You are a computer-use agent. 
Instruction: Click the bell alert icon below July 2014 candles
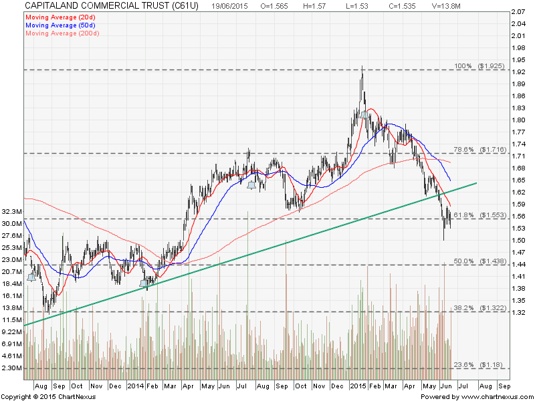click(x=251, y=186)
